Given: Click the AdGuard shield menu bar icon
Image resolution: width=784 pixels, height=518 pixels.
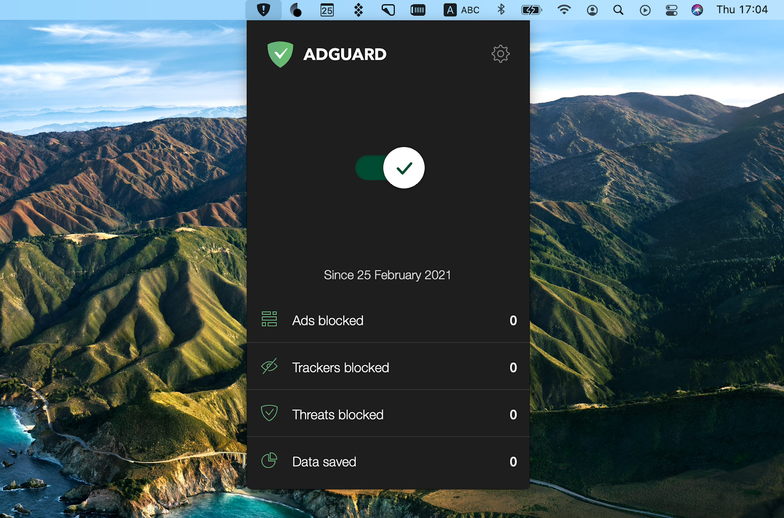Looking at the screenshot, I should click(x=264, y=10).
